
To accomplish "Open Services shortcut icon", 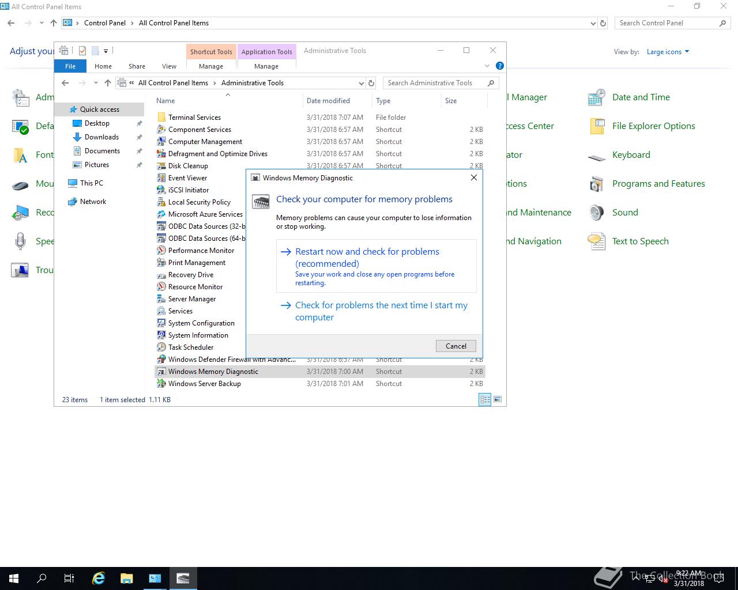I will [161, 311].
